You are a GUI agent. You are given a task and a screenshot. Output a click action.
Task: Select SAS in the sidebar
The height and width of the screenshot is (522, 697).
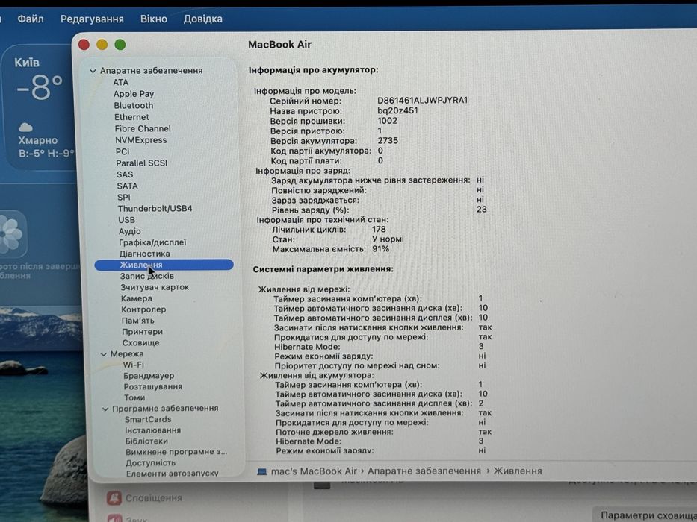coord(125,174)
